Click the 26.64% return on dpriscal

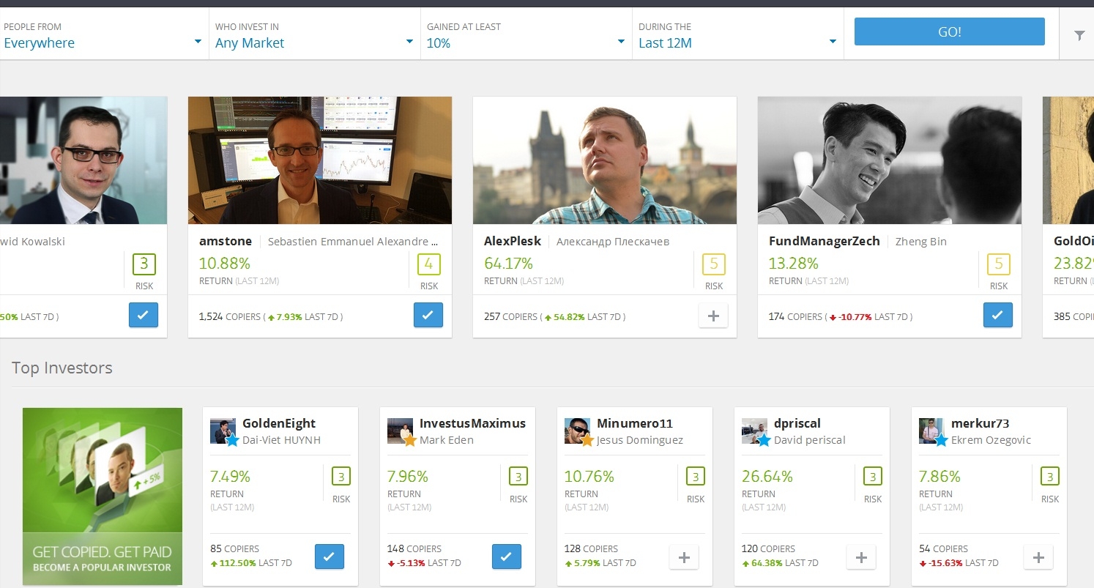767,477
